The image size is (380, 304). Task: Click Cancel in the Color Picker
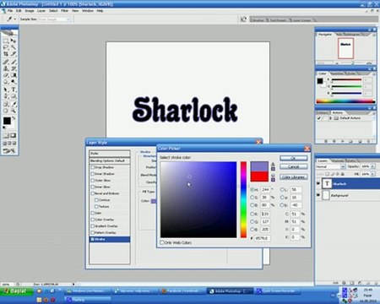(x=293, y=166)
